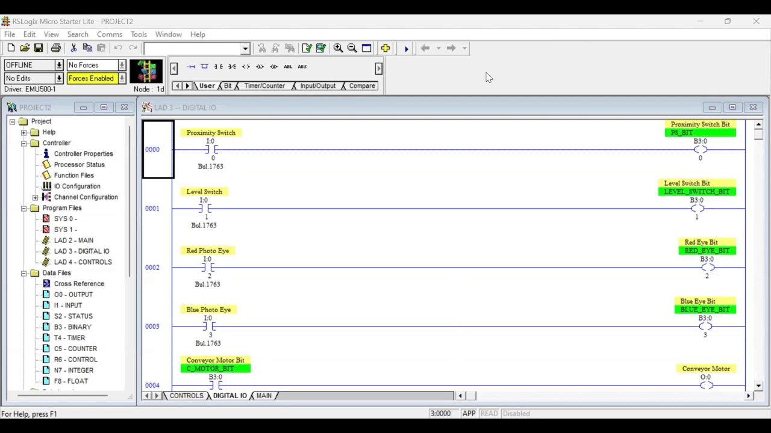This screenshot has height=433, width=771.
Task: Select rung number 0002
Action: pyautogui.click(x=152, y=267)
